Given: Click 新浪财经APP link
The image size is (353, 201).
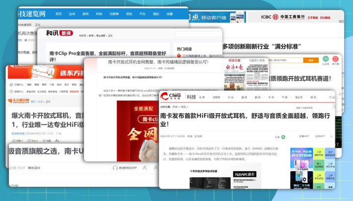Looking at the screenshot, I should [x=128, y=168].
